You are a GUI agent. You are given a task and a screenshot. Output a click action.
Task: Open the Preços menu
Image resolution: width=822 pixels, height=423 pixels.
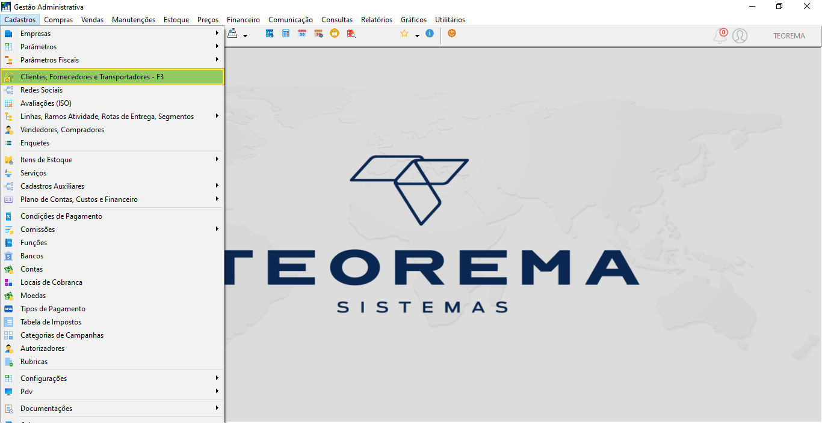point(208,20)
